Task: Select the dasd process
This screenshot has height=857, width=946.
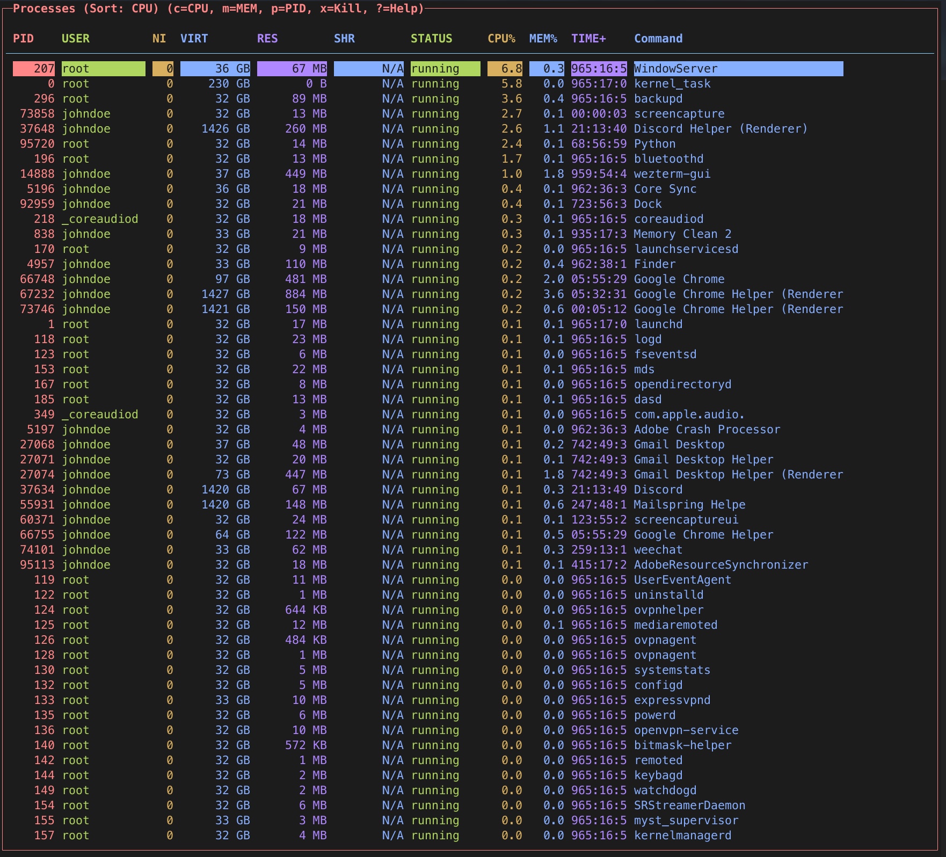Action: pos(428,400)
